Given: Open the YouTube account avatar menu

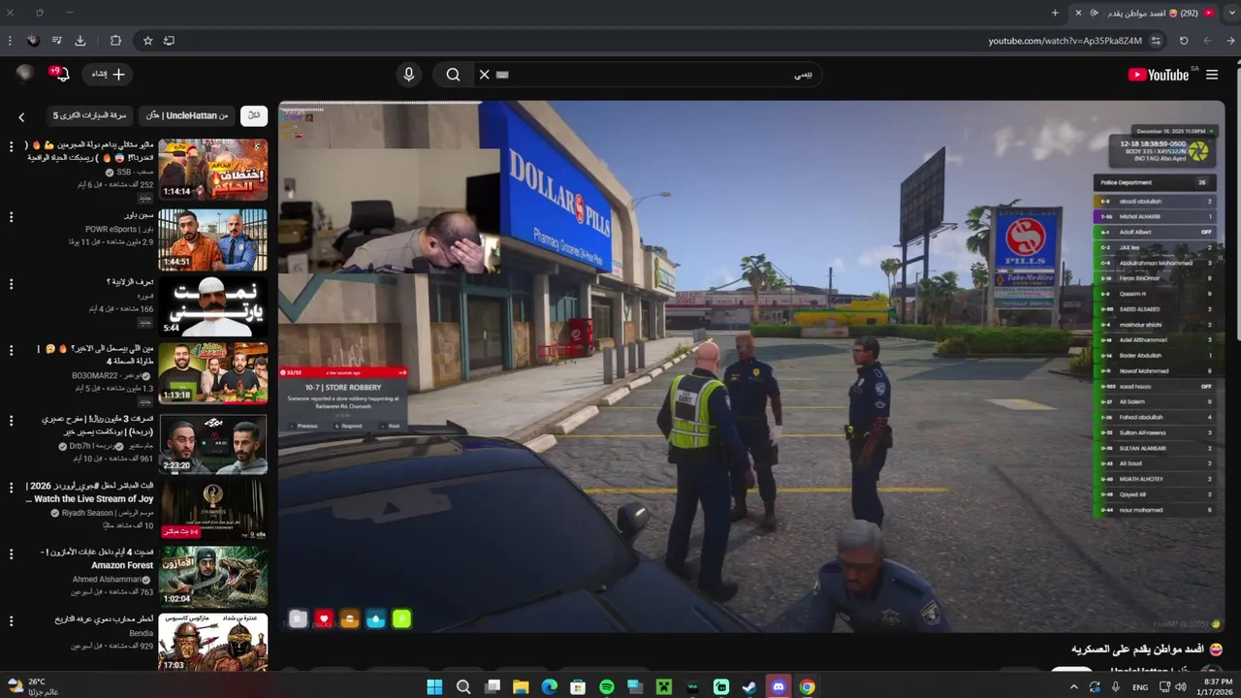Looking at the screenshot, I should click(x=25, y=75).
